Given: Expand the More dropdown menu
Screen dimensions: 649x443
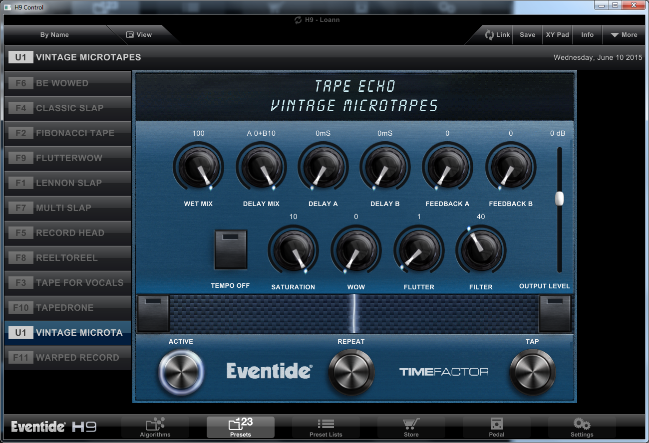Looking at the screenshot, I should (x=624, y=35).
